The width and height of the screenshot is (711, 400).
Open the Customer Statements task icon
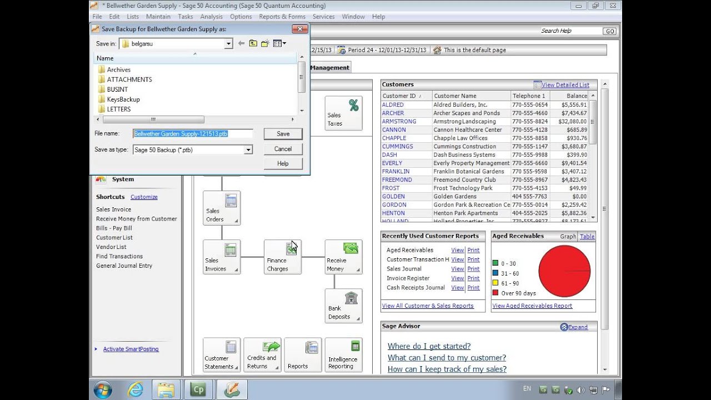click(x=222, y=355)
